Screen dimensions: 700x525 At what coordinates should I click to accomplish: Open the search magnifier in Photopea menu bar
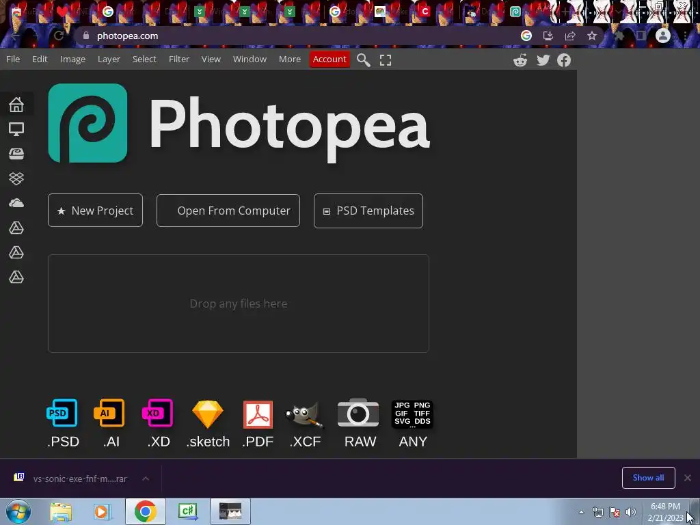point(364,60)
